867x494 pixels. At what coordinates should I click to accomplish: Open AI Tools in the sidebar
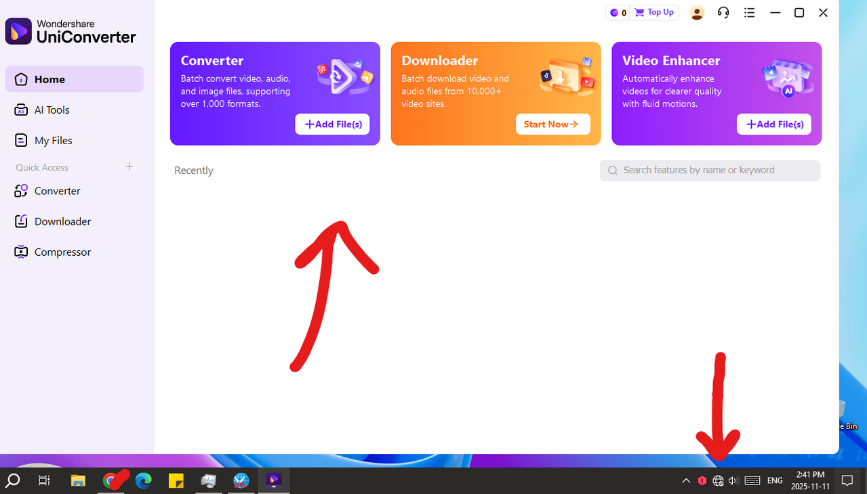point(75,110)
